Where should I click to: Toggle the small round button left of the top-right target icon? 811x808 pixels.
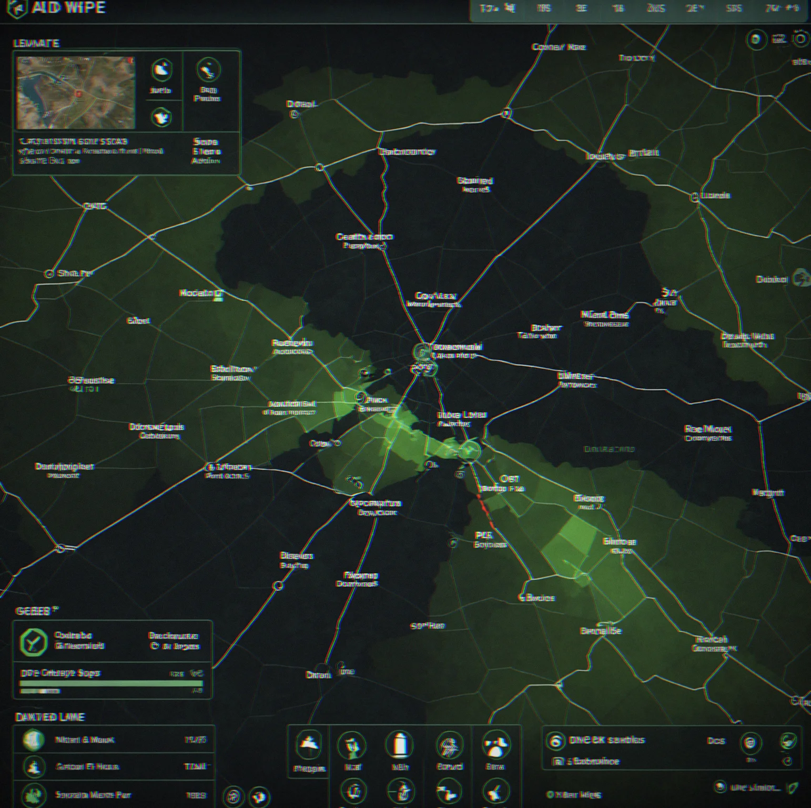[x=756, y=39]
